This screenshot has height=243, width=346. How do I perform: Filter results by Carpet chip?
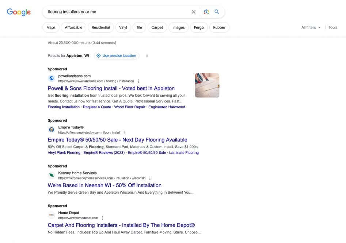tap(157, 27)
